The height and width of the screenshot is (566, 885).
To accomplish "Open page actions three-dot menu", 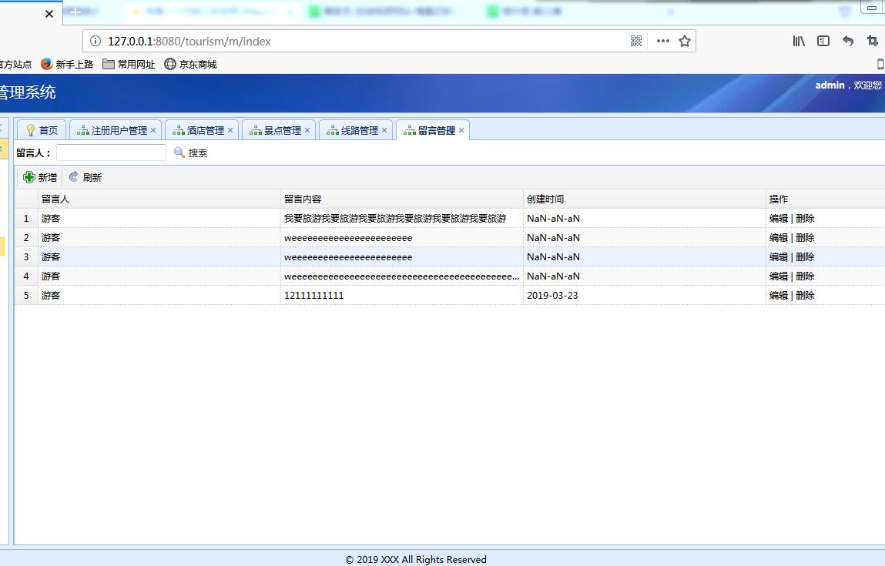I will tap(662, 41).
